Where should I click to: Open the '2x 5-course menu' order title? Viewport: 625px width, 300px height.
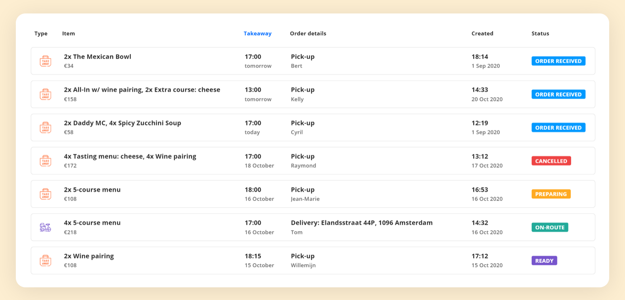92,190
